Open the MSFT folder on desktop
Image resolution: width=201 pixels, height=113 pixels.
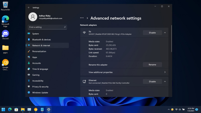5,49
